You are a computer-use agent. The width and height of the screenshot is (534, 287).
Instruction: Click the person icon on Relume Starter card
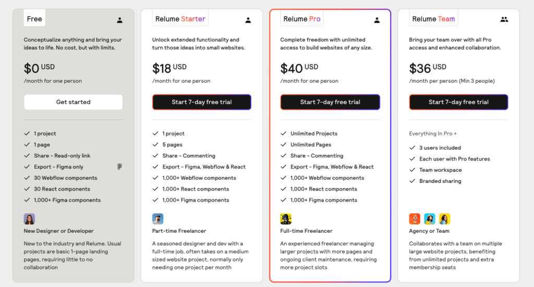248,20
